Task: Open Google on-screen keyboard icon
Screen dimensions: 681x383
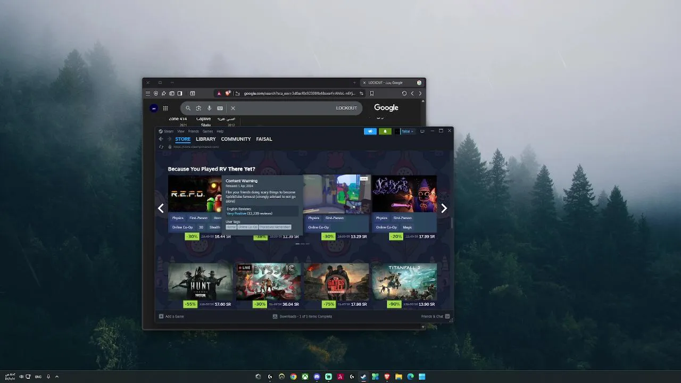Action: pyautogui.click(x=220, y=108)
